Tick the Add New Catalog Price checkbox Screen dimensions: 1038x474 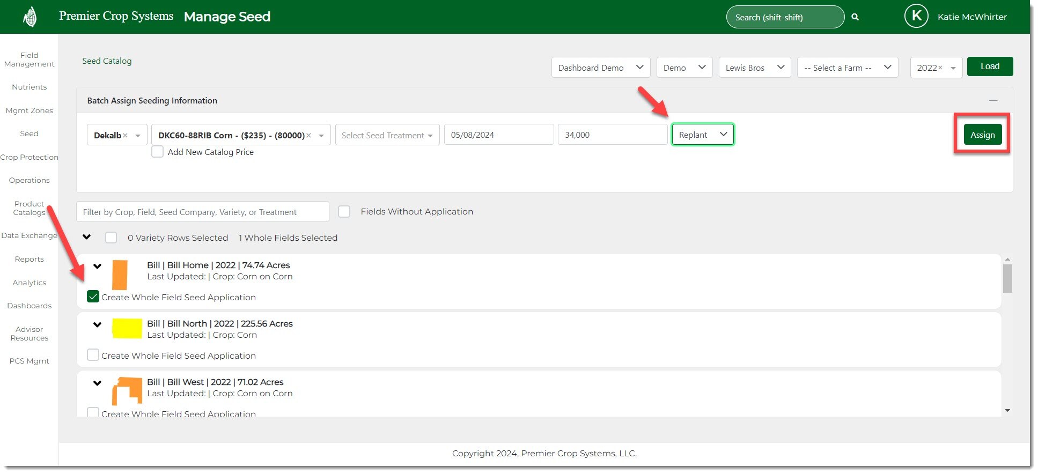[x=157, y=152]
